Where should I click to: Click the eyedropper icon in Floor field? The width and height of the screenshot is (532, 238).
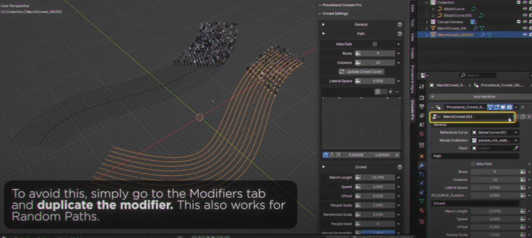tap(516, 148)
